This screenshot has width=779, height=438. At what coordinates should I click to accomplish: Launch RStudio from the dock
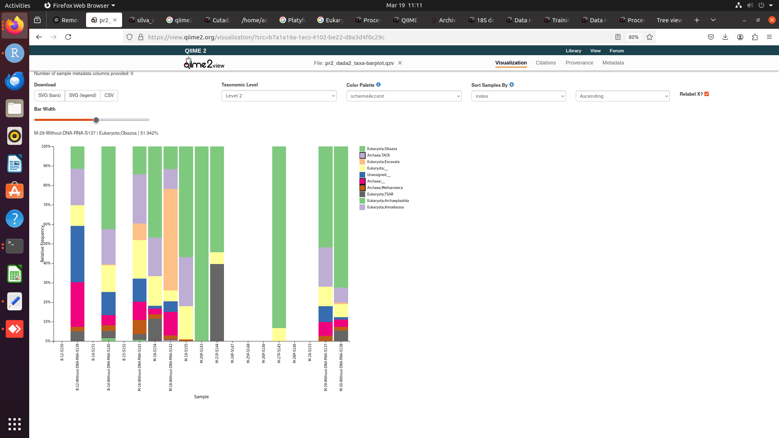tap(15, 53)
